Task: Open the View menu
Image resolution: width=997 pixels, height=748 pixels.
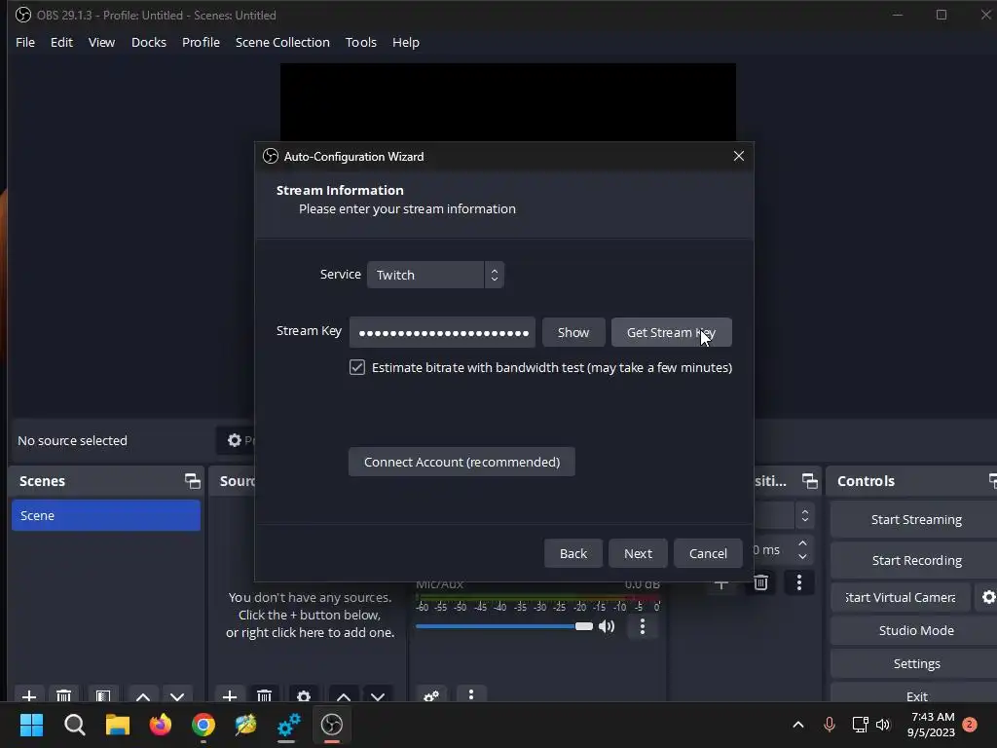Action: pyautogui.click(x=101, y=42)
